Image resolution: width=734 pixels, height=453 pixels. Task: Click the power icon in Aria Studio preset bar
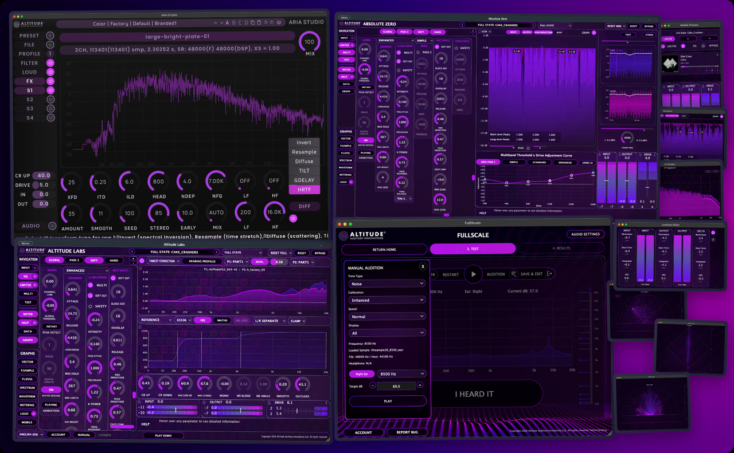coord(279,23)
